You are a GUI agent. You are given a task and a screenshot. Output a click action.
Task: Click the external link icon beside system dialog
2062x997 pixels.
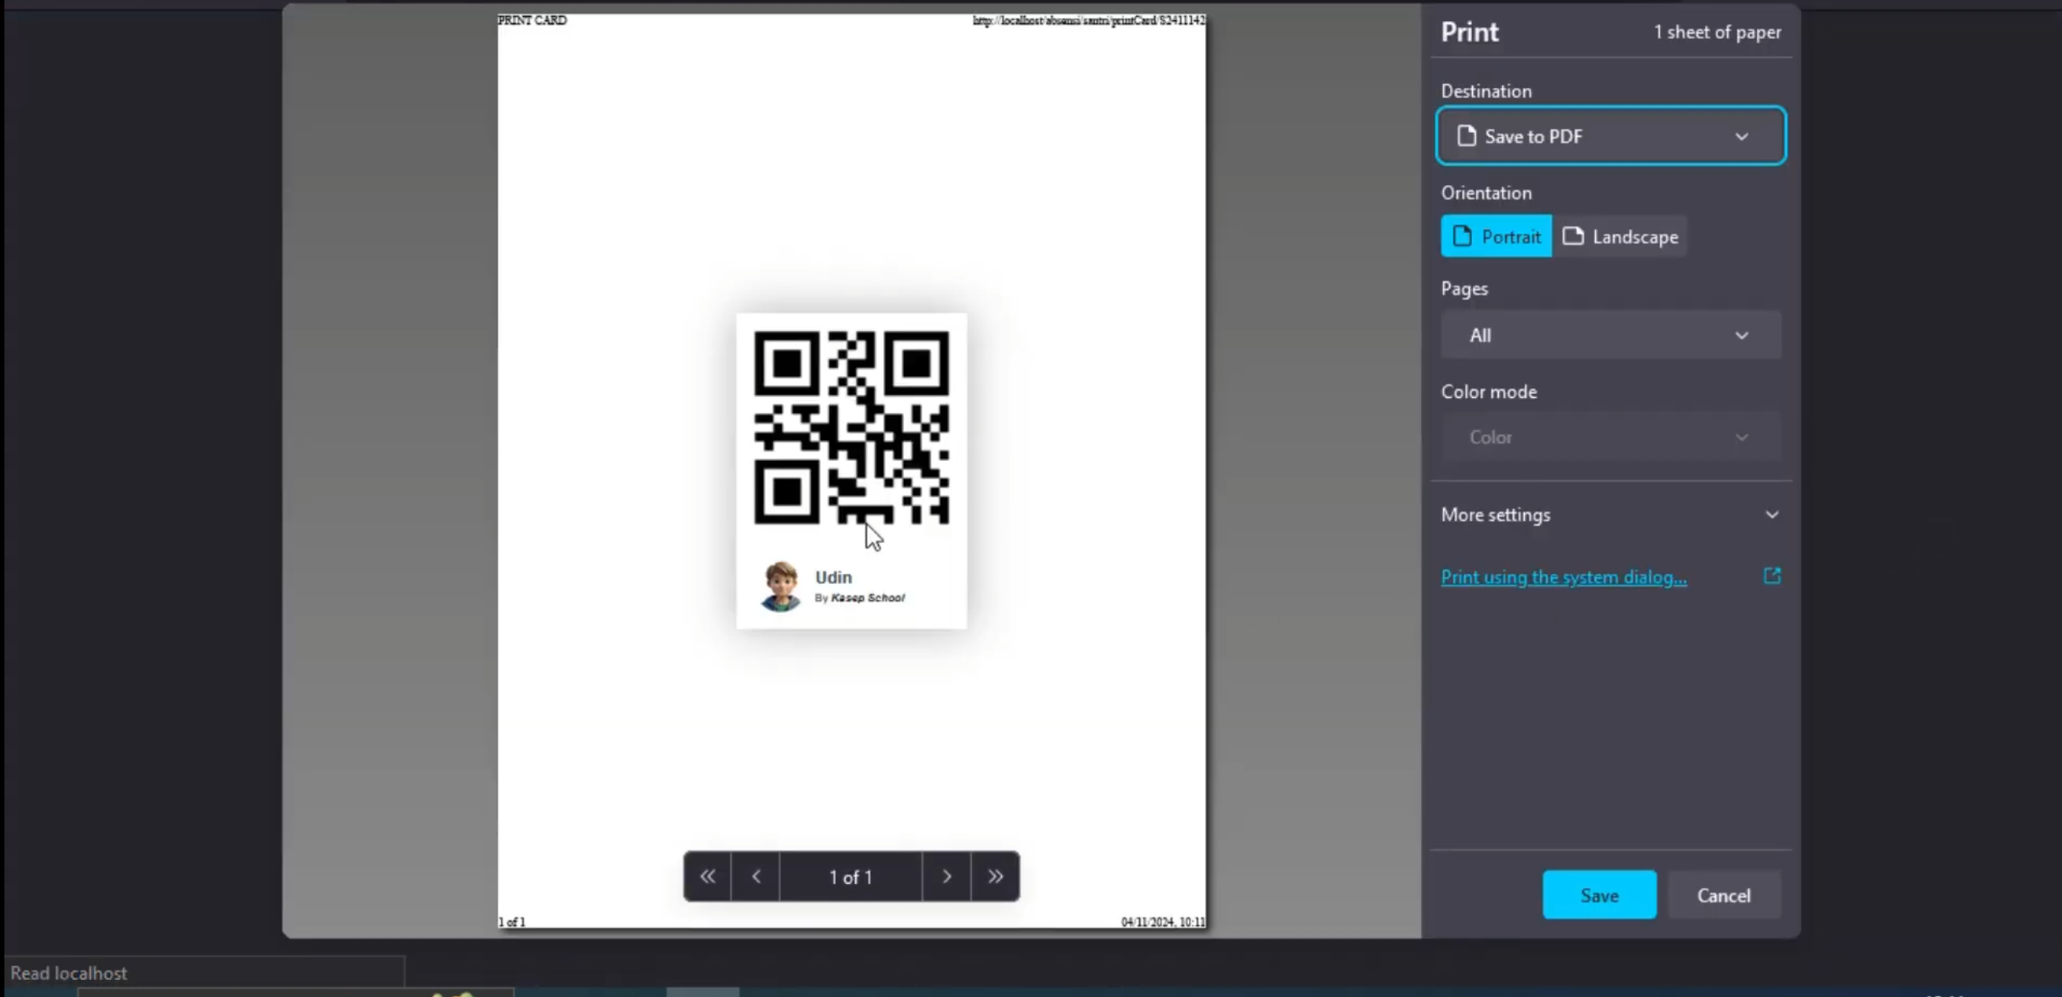(1771, 576)
